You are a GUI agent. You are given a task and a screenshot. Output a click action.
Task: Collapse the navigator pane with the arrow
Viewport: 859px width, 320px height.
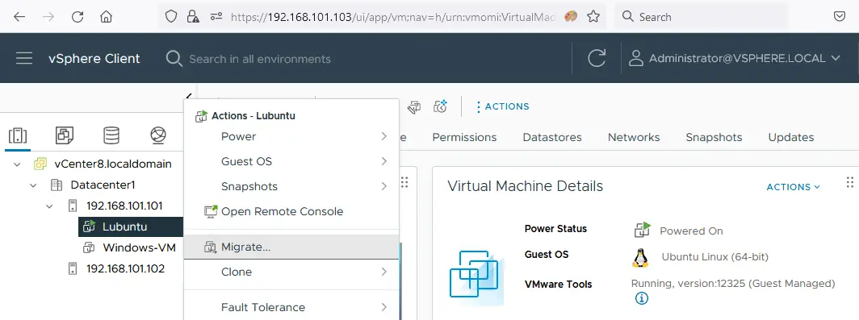pyautogui.click(x=189, y=96)
